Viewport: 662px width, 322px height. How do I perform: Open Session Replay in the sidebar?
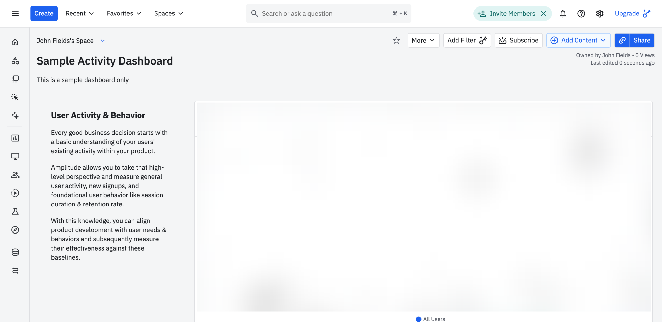(15, 193)
